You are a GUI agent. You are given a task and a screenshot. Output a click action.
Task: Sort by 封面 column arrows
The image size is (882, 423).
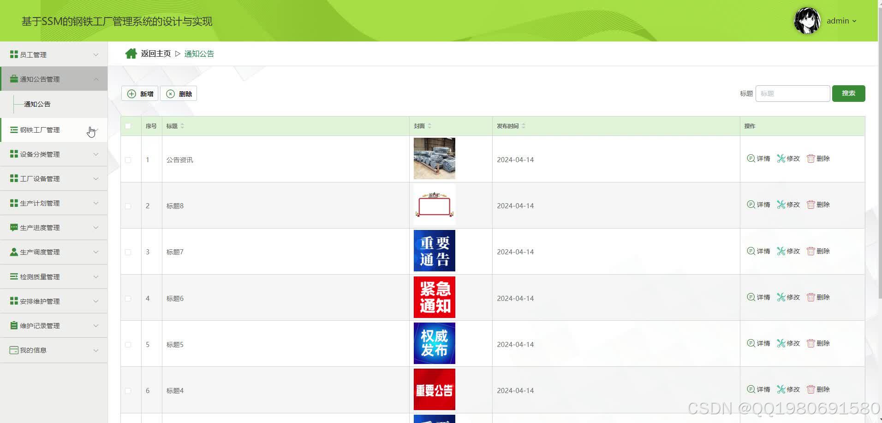(x=429, y=126)
